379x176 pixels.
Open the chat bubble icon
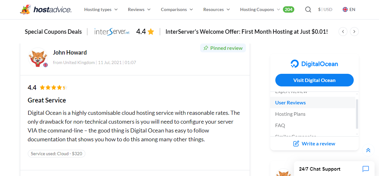366,169
